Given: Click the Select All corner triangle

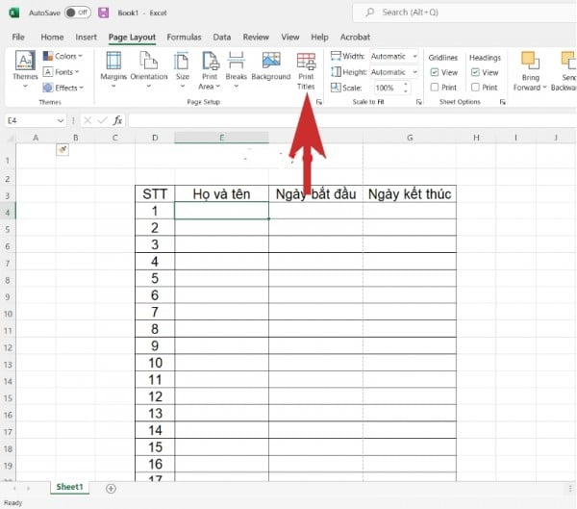Looking at the screenshot, I should coord(11,139).
